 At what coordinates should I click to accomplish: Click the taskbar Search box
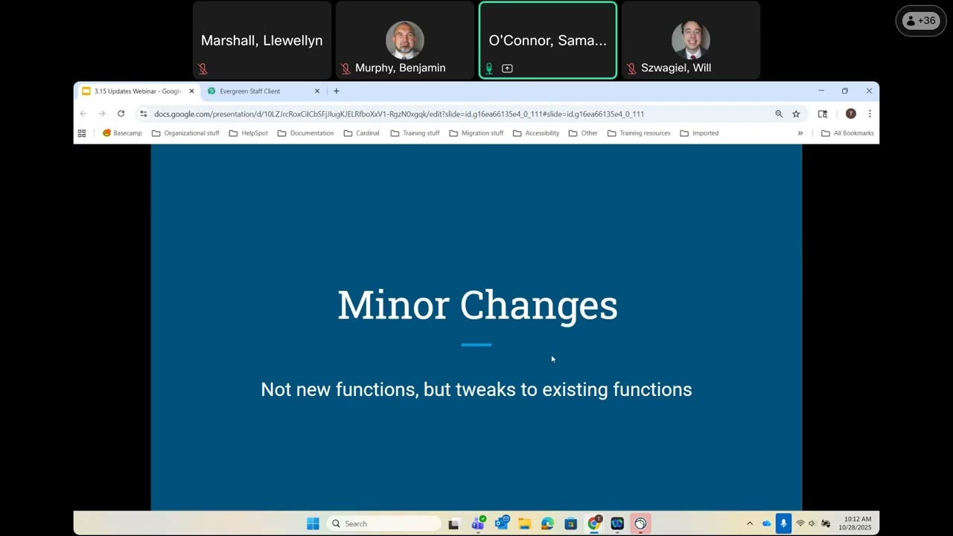point(384,523)
